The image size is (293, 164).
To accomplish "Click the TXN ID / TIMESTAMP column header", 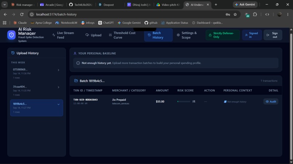I will coord(88,91).
